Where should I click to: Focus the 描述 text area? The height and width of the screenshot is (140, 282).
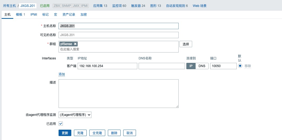click(118, 94)
